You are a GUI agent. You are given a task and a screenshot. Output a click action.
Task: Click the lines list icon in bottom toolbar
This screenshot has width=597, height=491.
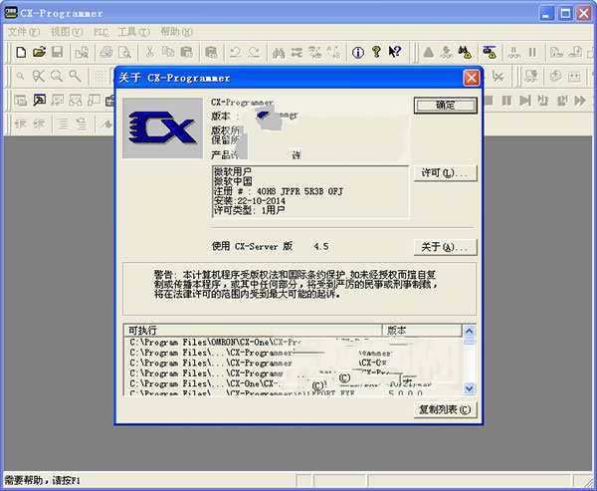(64, 124)
